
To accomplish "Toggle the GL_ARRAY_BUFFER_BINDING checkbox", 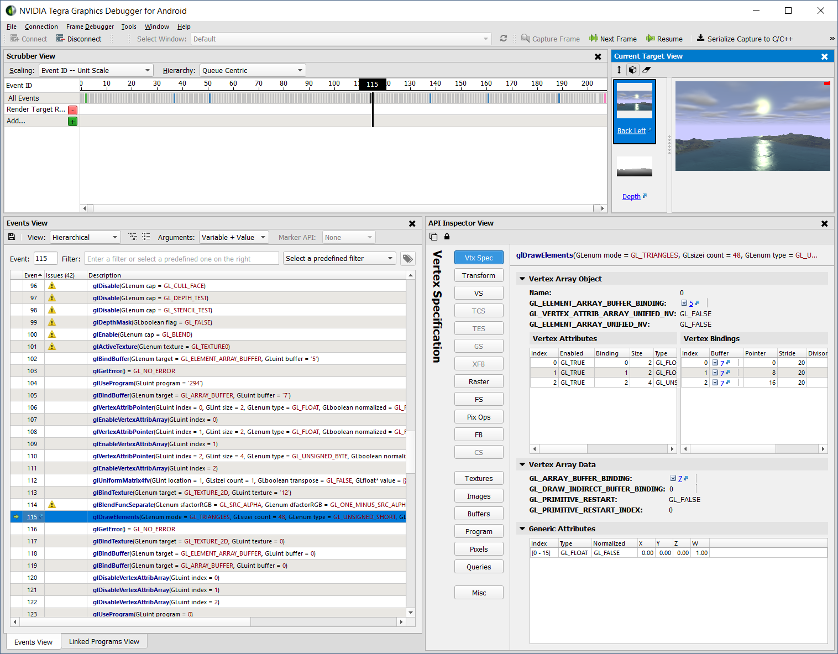I will coord(673,478).
